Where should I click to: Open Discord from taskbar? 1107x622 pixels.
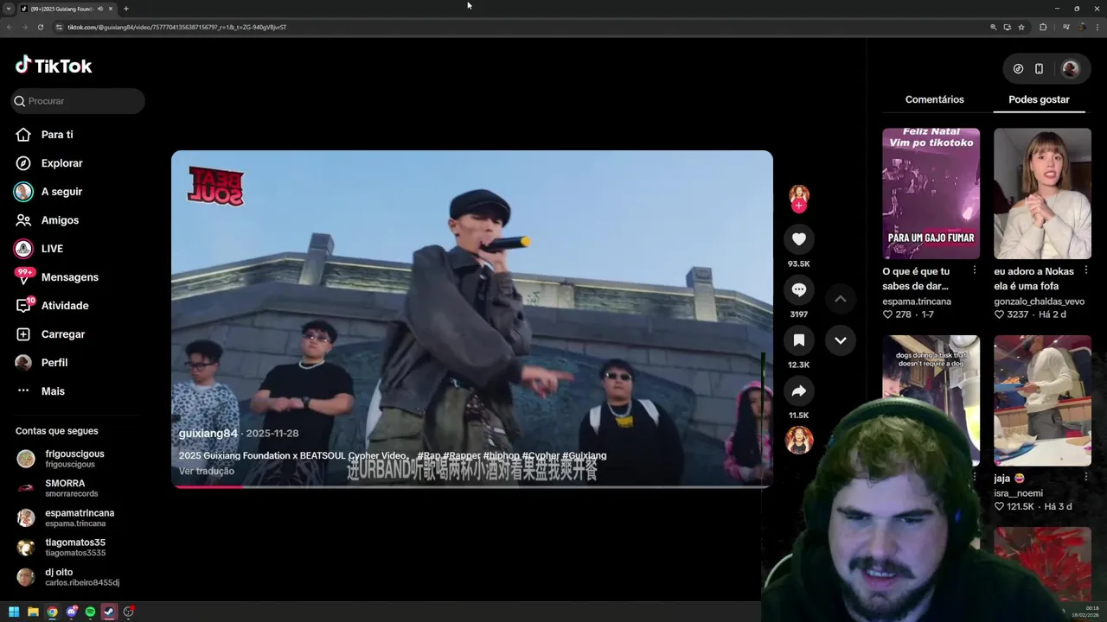coord(72,612)
